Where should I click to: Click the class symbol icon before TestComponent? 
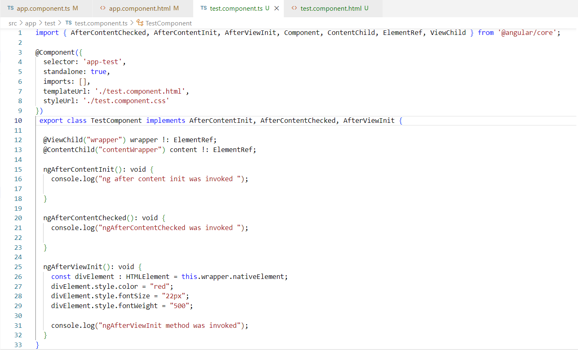140,23
